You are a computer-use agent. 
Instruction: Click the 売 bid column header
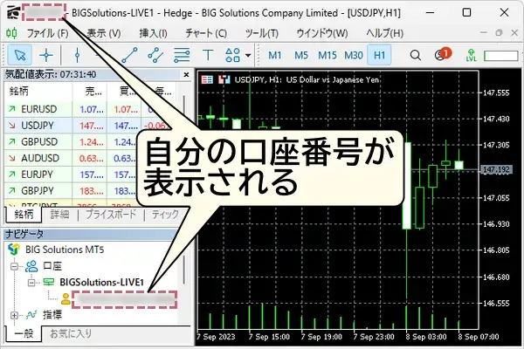[x=93, y=91]
